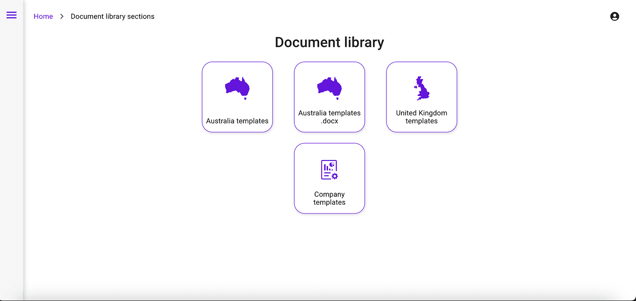Click the report document icon for Company templates
The height and width of the screenshot is (301, 636).
[x=329, y=170]
